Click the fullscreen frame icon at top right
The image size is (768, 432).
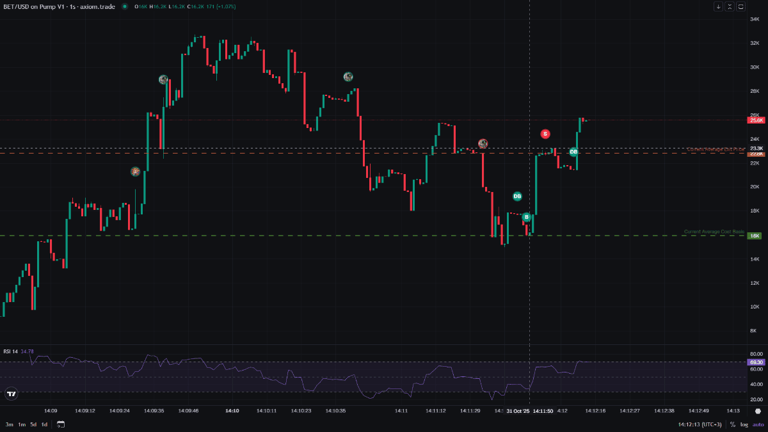tap(741, 7)
